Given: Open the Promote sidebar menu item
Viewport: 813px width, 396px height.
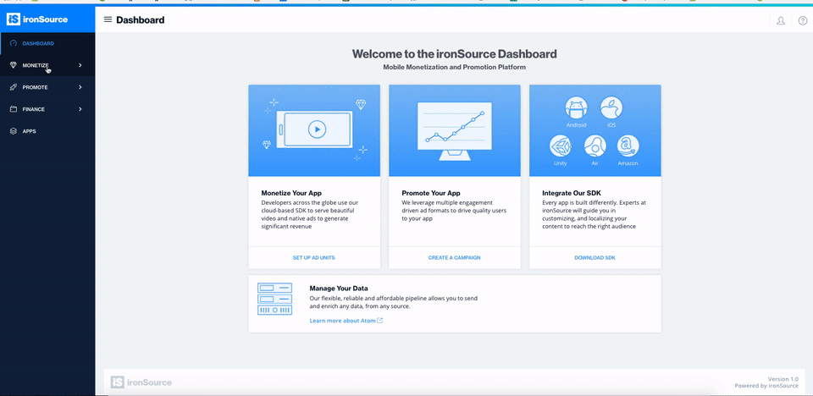Looking at the screenshot, I should 47,88.
